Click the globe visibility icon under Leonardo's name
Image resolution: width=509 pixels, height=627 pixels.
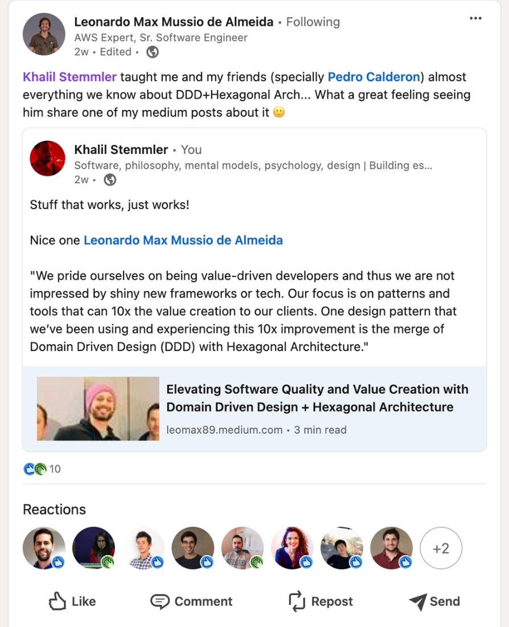pos(152,52)
